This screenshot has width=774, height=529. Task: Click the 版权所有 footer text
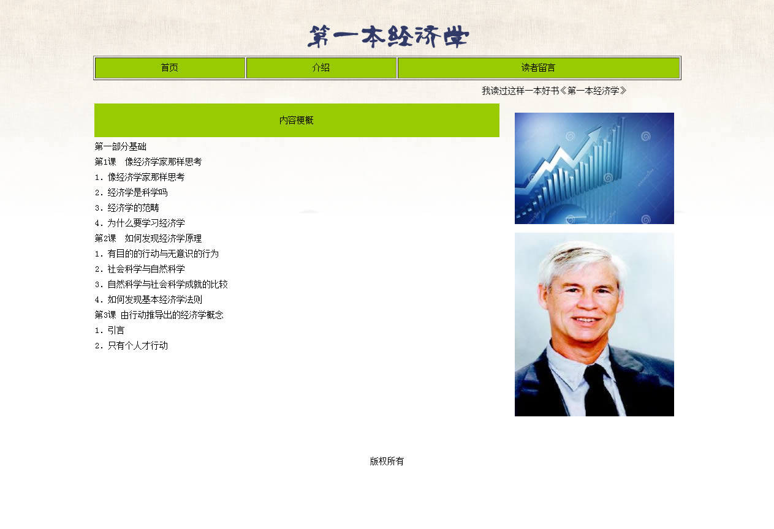[387, 462]
